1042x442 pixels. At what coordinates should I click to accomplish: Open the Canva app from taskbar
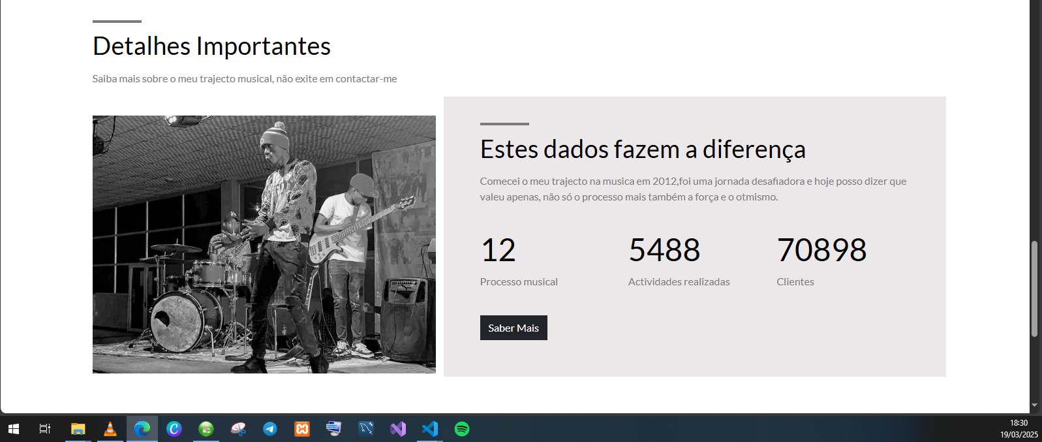click(174, 429)
